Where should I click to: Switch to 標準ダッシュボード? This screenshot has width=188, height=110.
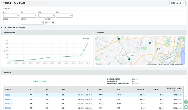click(x=177, y=3)
